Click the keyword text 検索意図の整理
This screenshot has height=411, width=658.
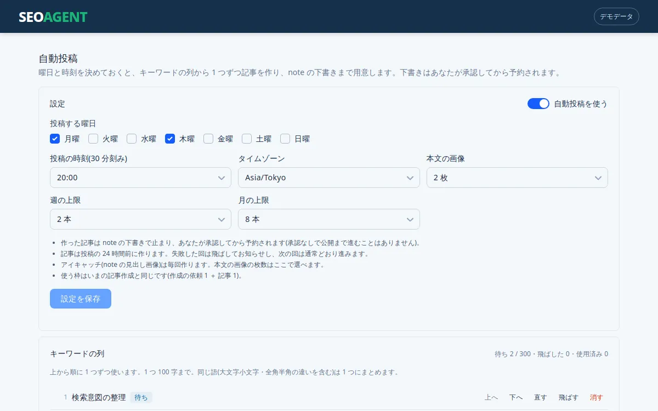[x=99, y=397]
